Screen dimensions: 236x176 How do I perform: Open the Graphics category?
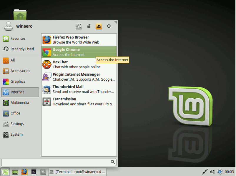coord(20,82)
